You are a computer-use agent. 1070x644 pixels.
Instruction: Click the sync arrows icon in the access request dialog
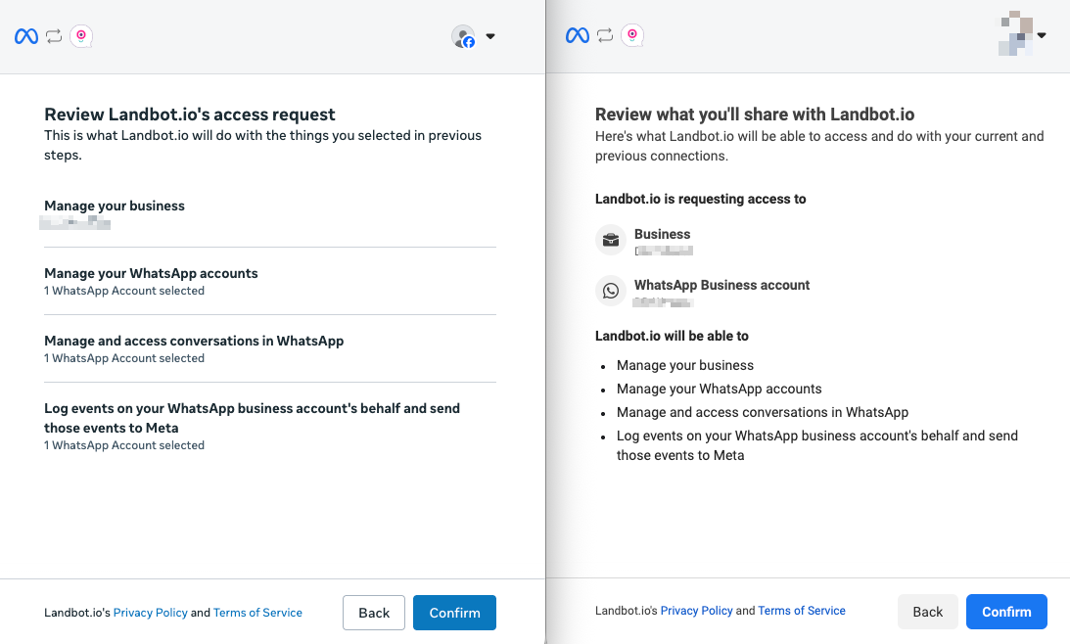point(54,36)
